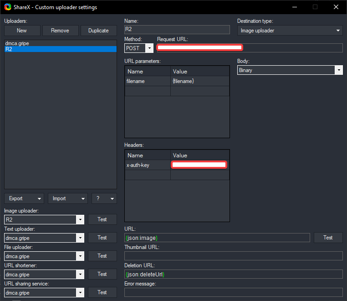Click the Name column header in Headers table
Viewport: 347px width, 301px height.
pyautogui.click(x=148, y=155)
